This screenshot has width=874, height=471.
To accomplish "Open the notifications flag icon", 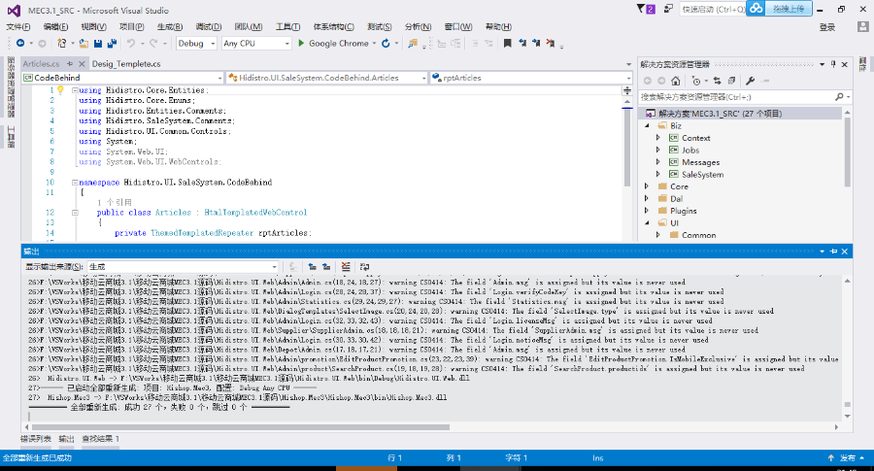I will point(646,9).
